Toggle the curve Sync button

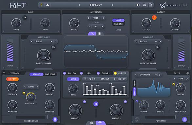click(73, 79)
